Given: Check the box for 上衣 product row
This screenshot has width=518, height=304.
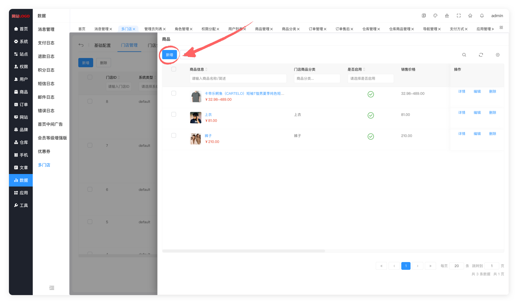Looking at the screenshot, I should coord(174,115).
